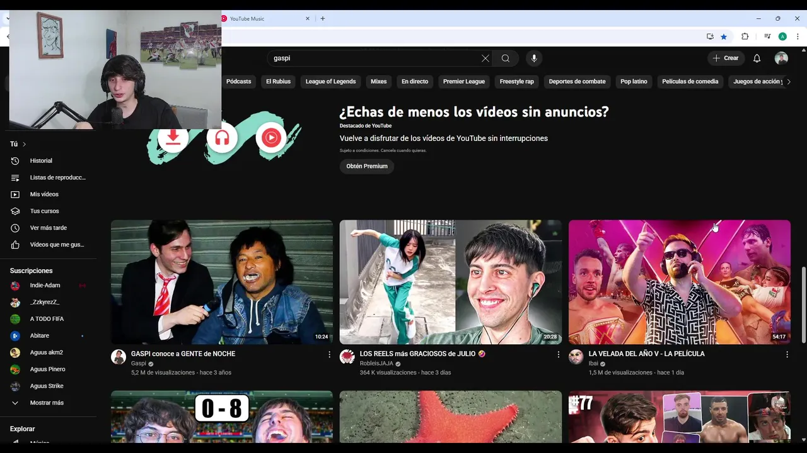Click the magnifying glass search button
The image size is (807, 453).
(x=506, y=58)
